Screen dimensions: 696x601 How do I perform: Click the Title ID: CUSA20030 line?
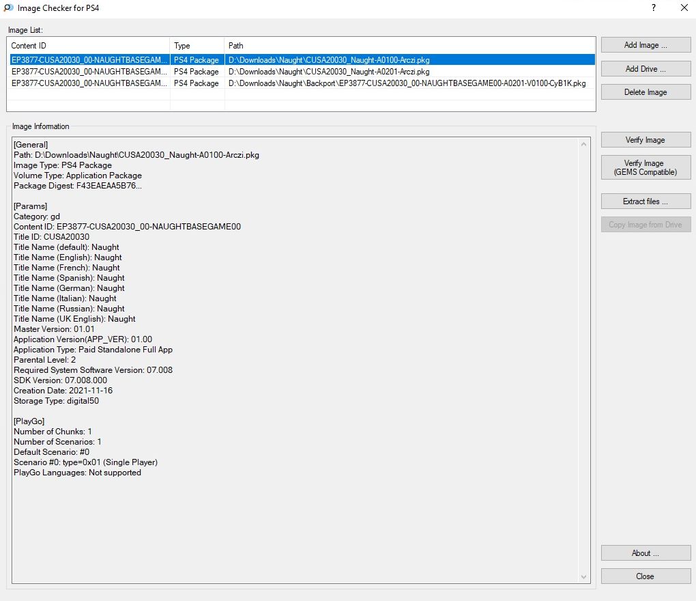51,237
